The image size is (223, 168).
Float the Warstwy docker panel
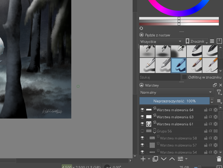click(215, 85)
